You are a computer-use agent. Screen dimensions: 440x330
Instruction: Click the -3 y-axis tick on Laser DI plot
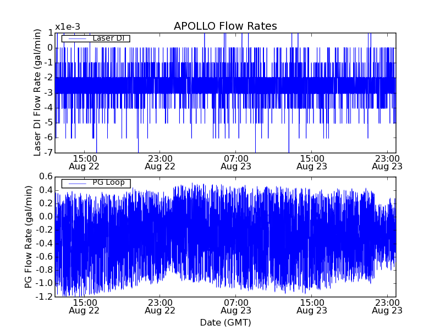click(48, 92)
